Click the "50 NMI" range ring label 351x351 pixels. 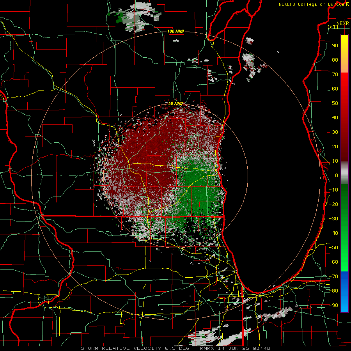175,103
